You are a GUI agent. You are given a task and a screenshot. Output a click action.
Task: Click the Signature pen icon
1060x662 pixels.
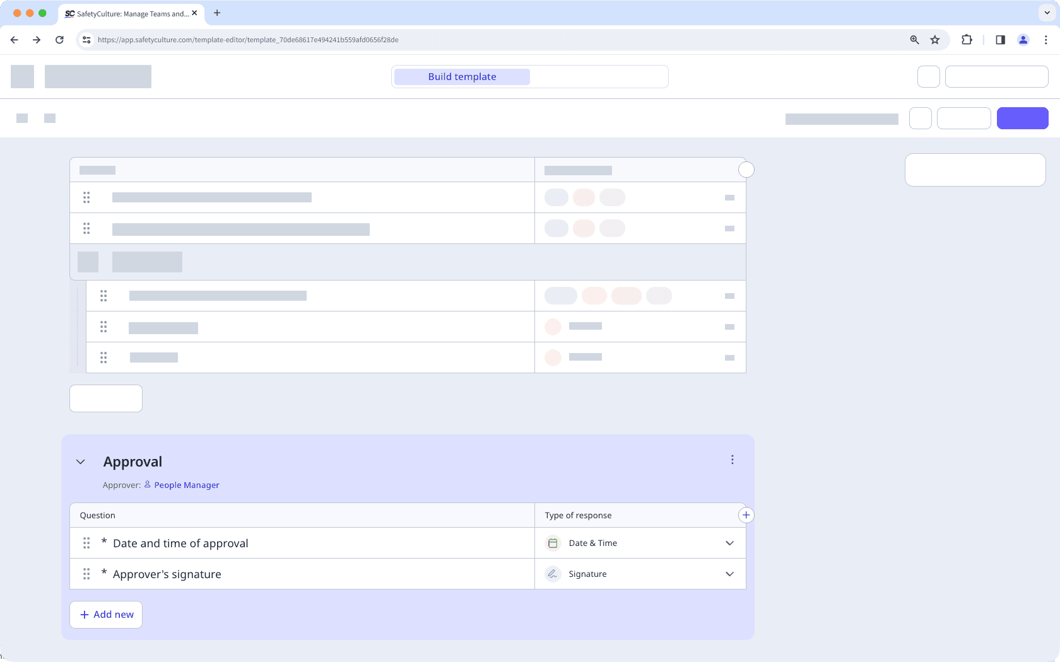point(553,574)
